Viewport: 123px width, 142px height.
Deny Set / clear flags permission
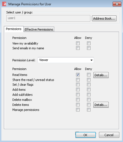(89, 85)
